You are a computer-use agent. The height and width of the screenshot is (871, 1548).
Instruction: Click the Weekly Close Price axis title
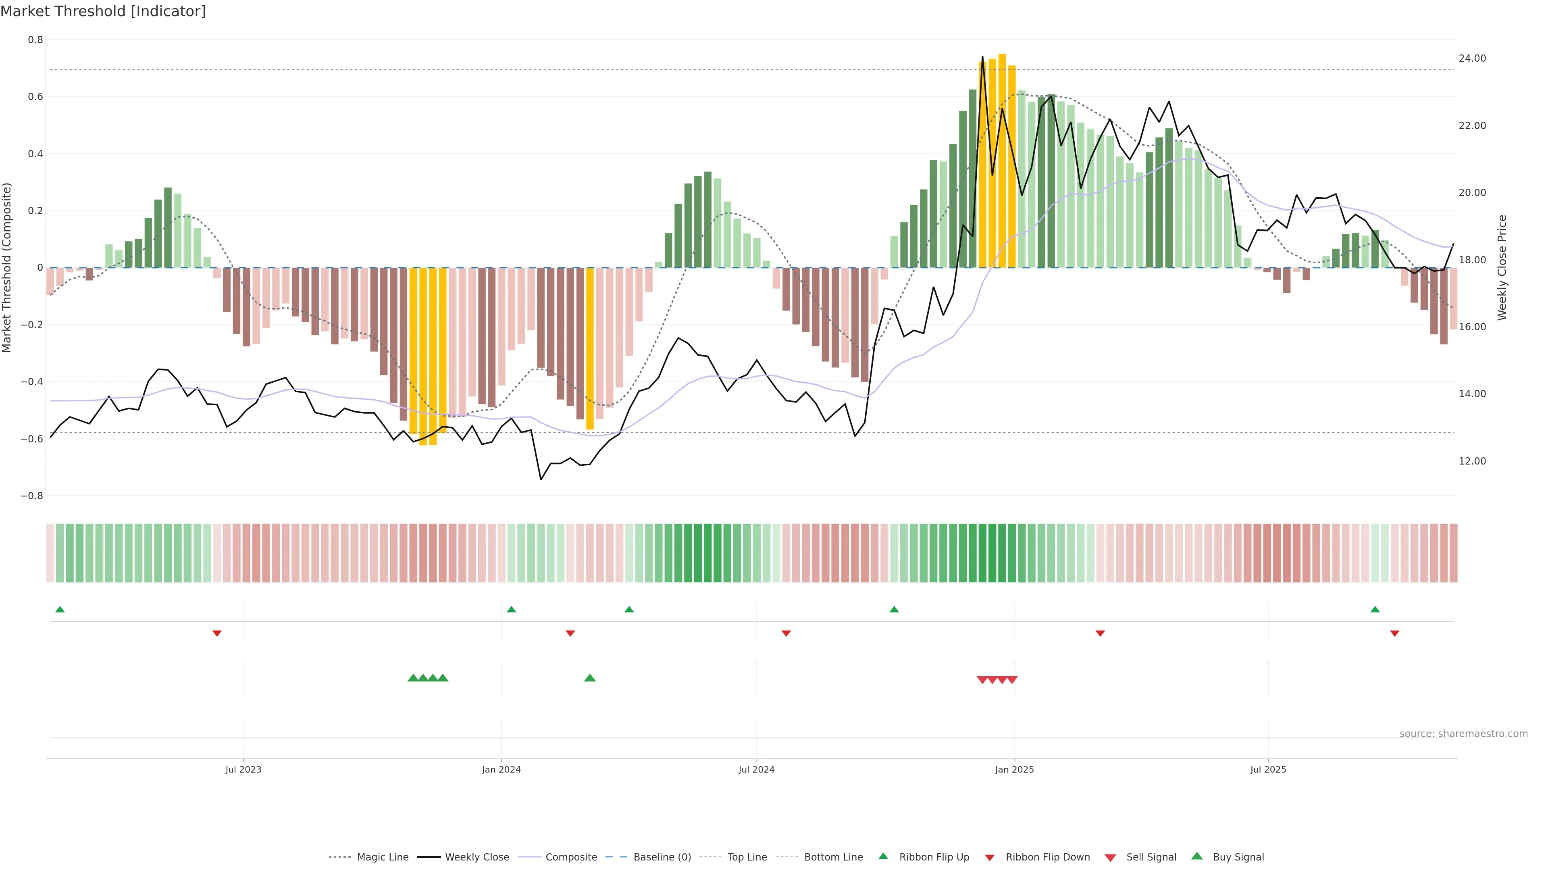[x=1502, y=267]
